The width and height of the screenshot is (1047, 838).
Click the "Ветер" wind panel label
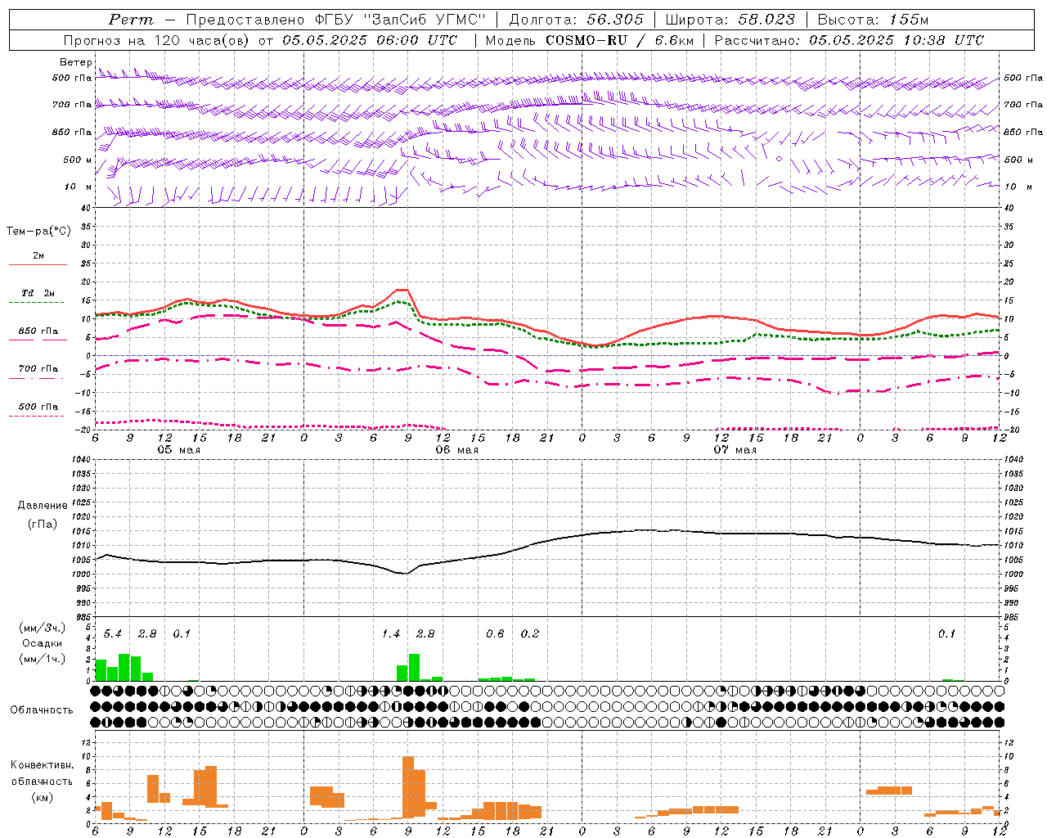tap(75, 62)
